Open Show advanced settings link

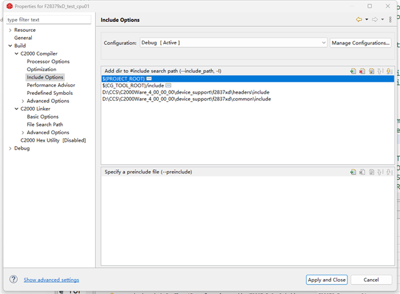[x=51, y=280]
